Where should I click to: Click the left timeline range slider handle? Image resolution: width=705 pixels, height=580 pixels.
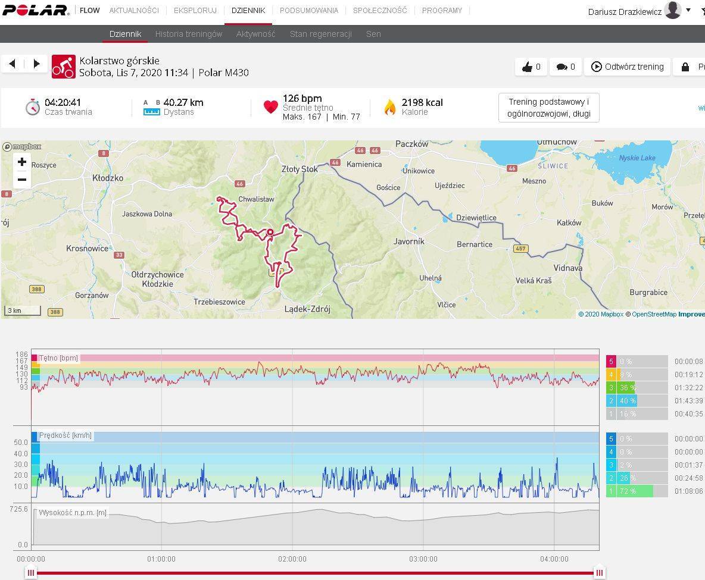coord(31,573)
